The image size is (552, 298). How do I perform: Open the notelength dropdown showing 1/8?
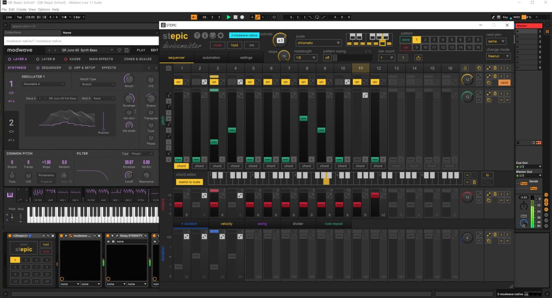305,58
